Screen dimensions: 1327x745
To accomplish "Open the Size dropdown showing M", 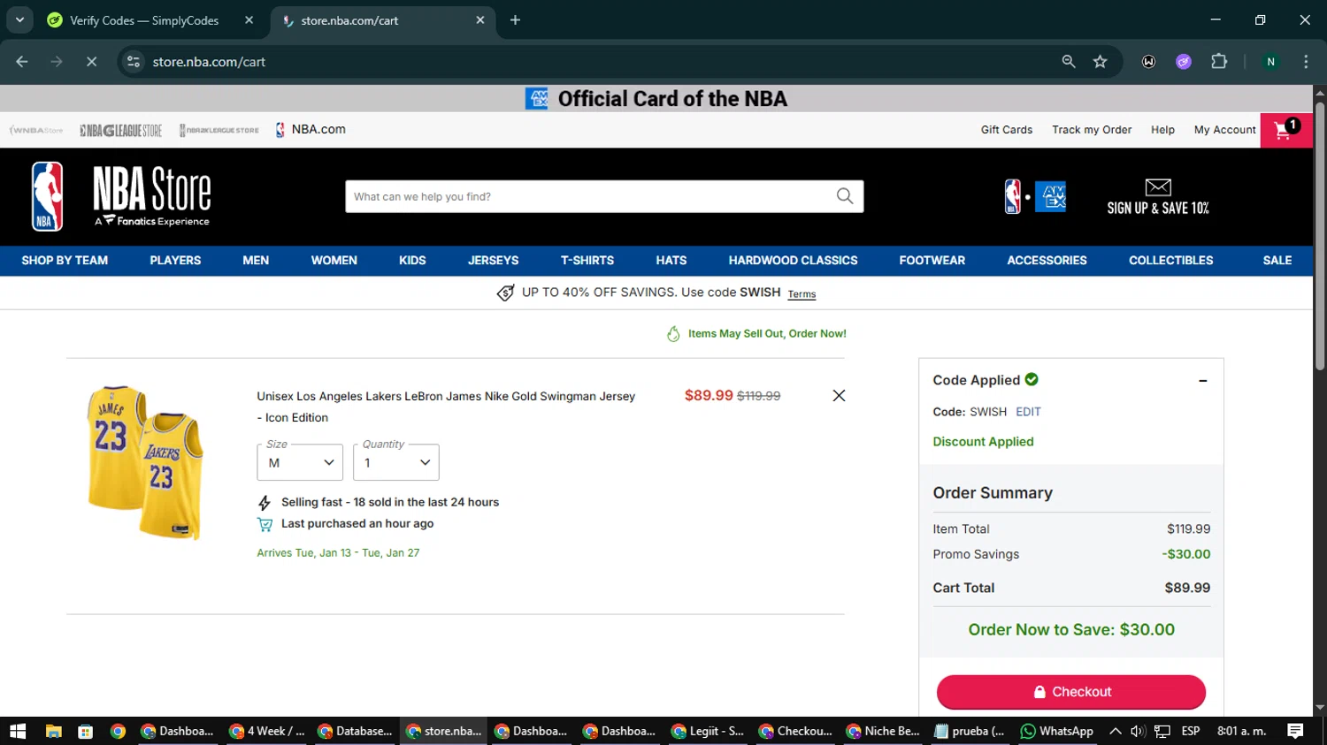I will pyautogui.click(x=300, y=462).
